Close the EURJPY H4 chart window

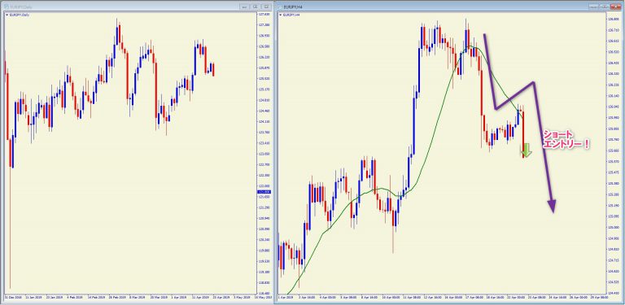pos(616,7)
